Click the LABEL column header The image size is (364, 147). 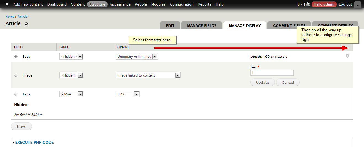coord(64,47)
